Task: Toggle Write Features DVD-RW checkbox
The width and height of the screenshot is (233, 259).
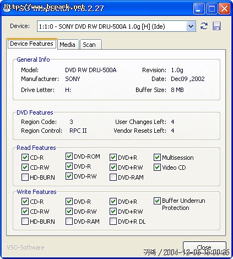Action: coord(69,212)
